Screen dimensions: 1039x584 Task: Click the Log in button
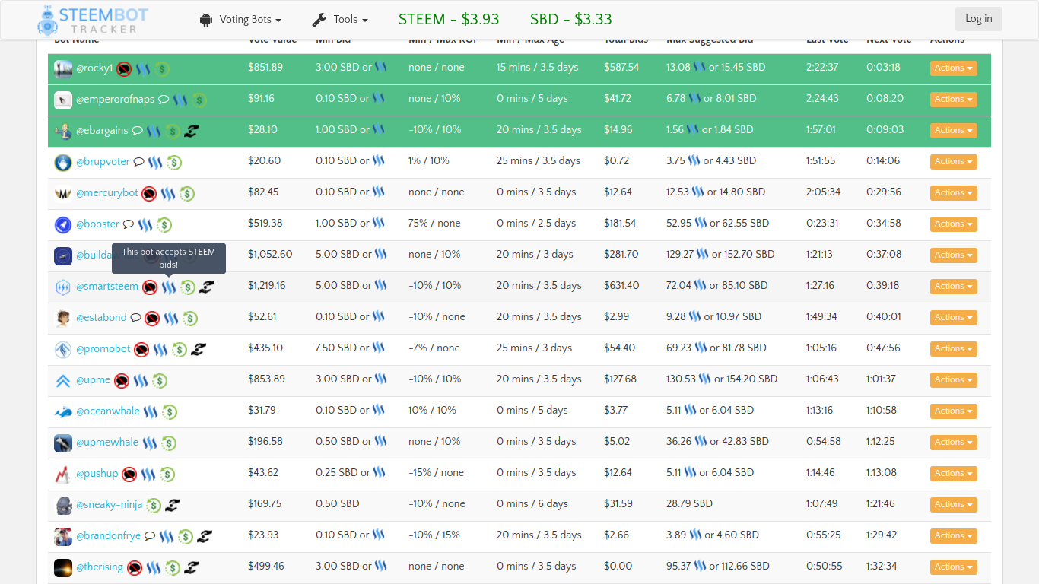click(979, 19)
